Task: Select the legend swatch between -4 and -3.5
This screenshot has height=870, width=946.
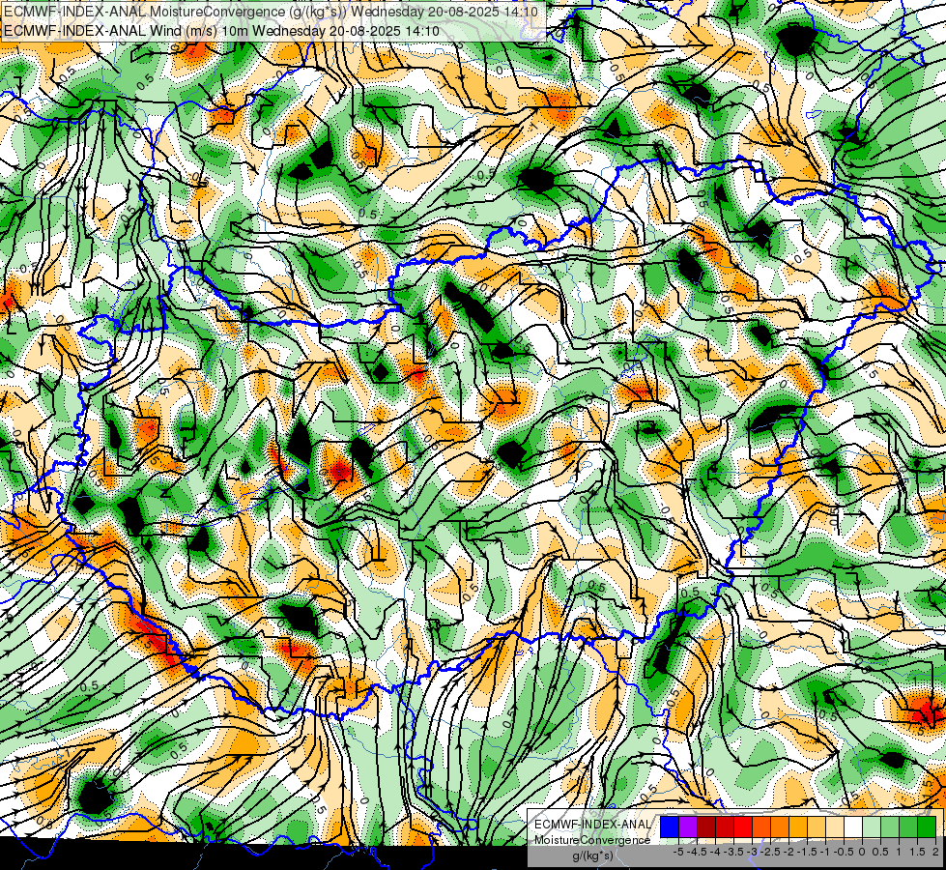Action: click(725, 827)
